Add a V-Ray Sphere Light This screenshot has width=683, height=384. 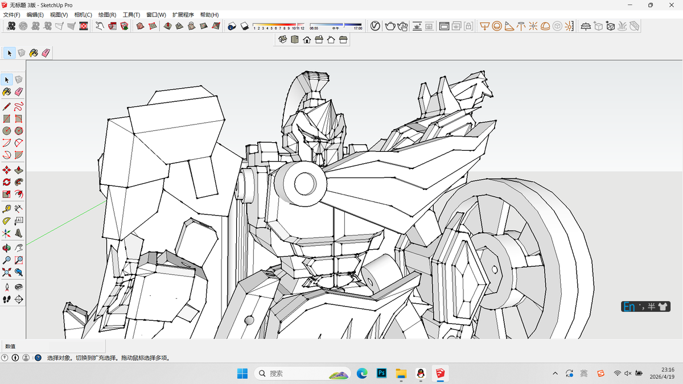(x=496, y=26)
